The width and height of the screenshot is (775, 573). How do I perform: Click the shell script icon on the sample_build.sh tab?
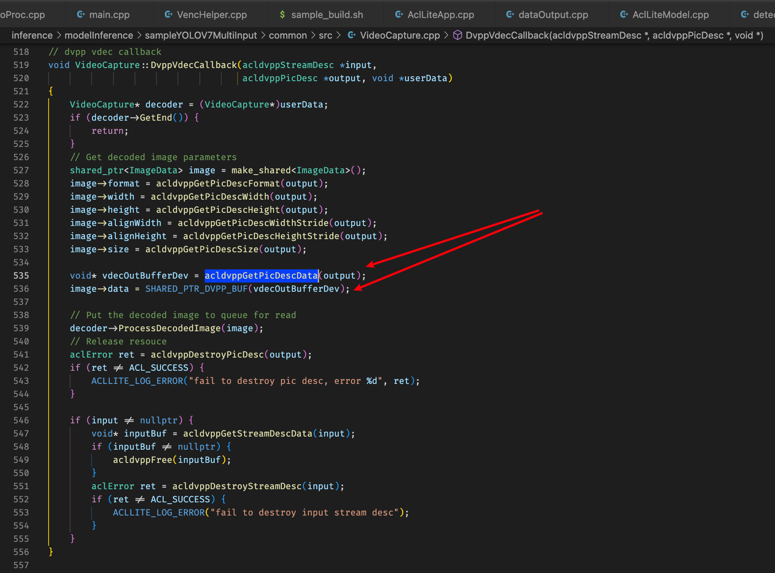pos(283,14)
